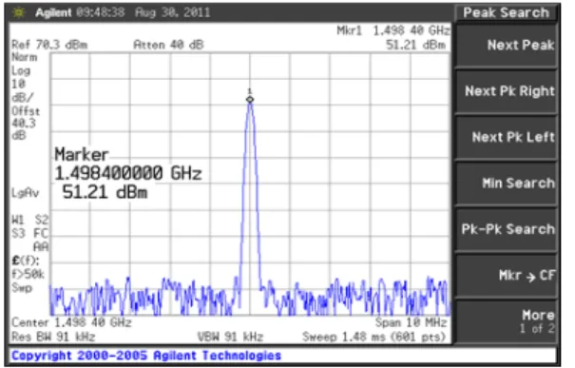Click the Span 10 MHz label
The image size is (575, 368).
coord(412,322)
